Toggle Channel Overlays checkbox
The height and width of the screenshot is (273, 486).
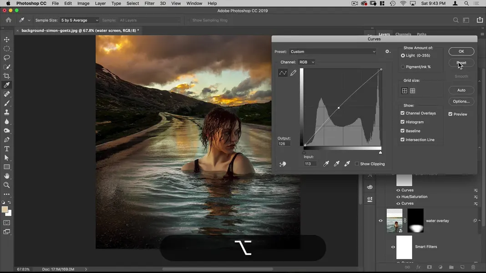point(402,113)
